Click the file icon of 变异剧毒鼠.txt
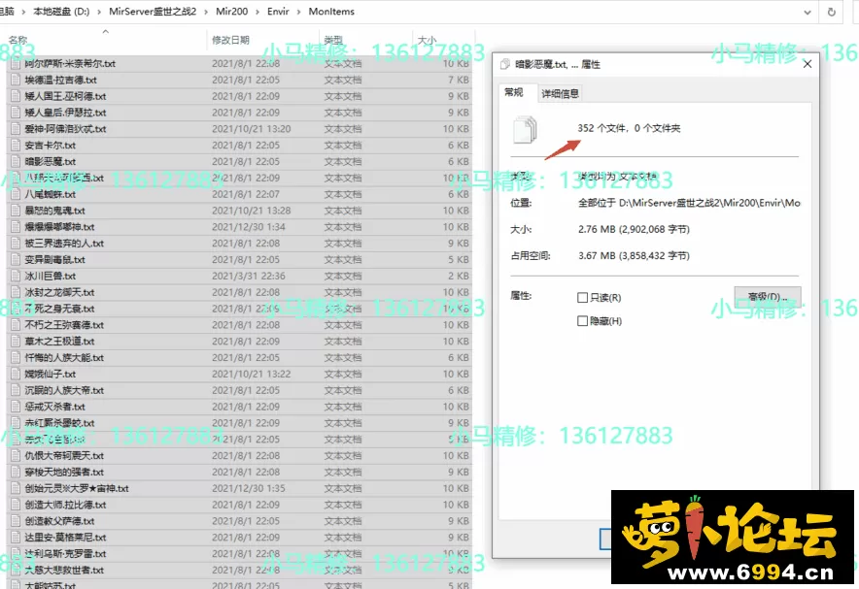Screen dimensions: 859x589 (x=16, y=260)
